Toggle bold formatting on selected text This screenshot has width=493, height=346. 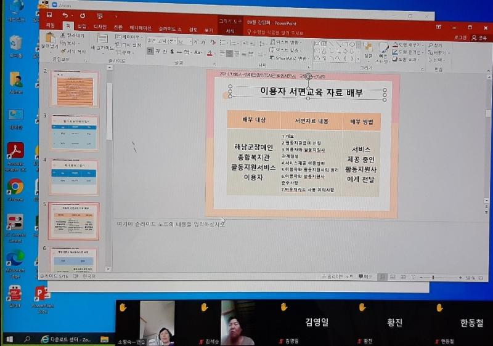pyautogui.click(x=150, y=52)
